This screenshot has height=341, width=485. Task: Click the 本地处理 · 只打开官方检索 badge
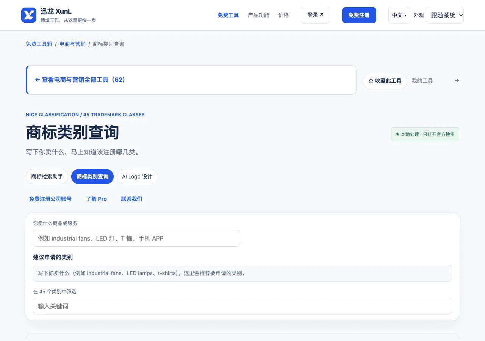pos(425,135)
